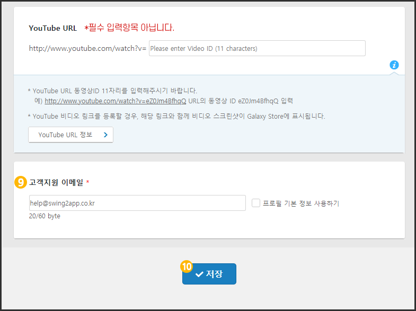416x311 pixels.
Task: Click the http://www.youtube.com/watch?v= prefix text
Action: (x=87, y=48)
